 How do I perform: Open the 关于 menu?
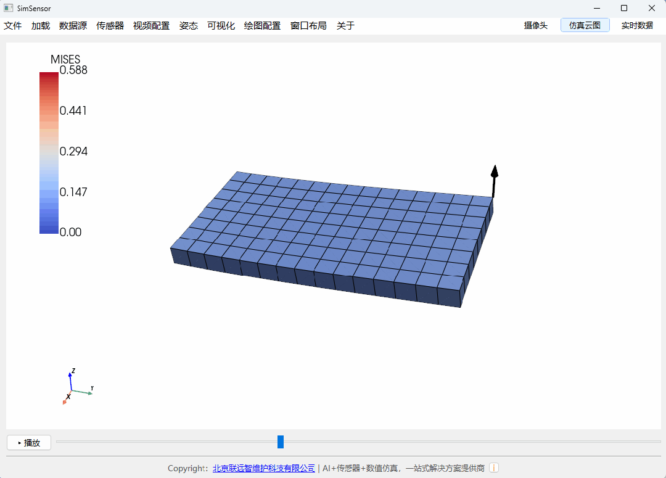pos(345,26)
